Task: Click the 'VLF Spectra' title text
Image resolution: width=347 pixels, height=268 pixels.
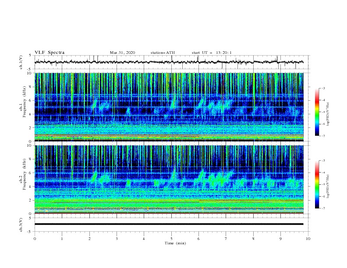Action: tap(50, 53)
